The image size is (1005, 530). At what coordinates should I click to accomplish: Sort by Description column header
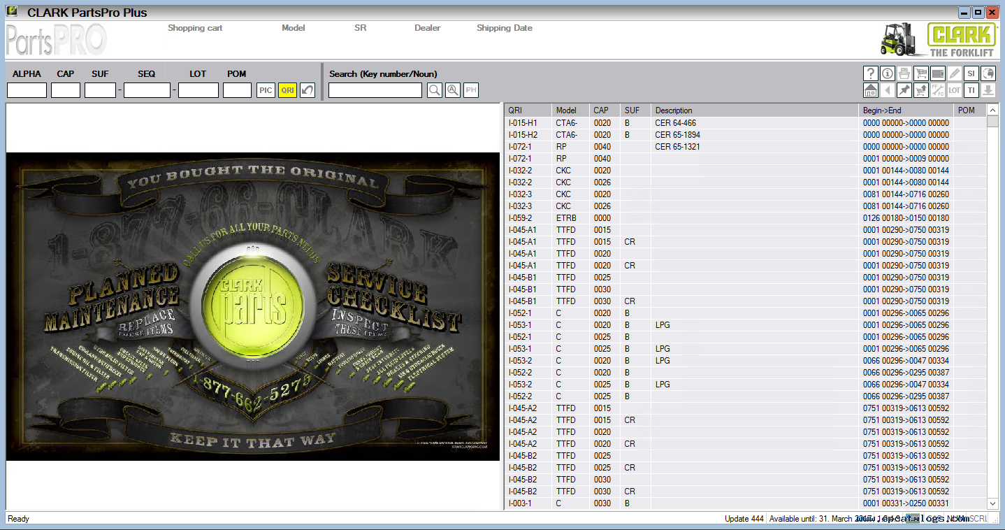(755, 110)
